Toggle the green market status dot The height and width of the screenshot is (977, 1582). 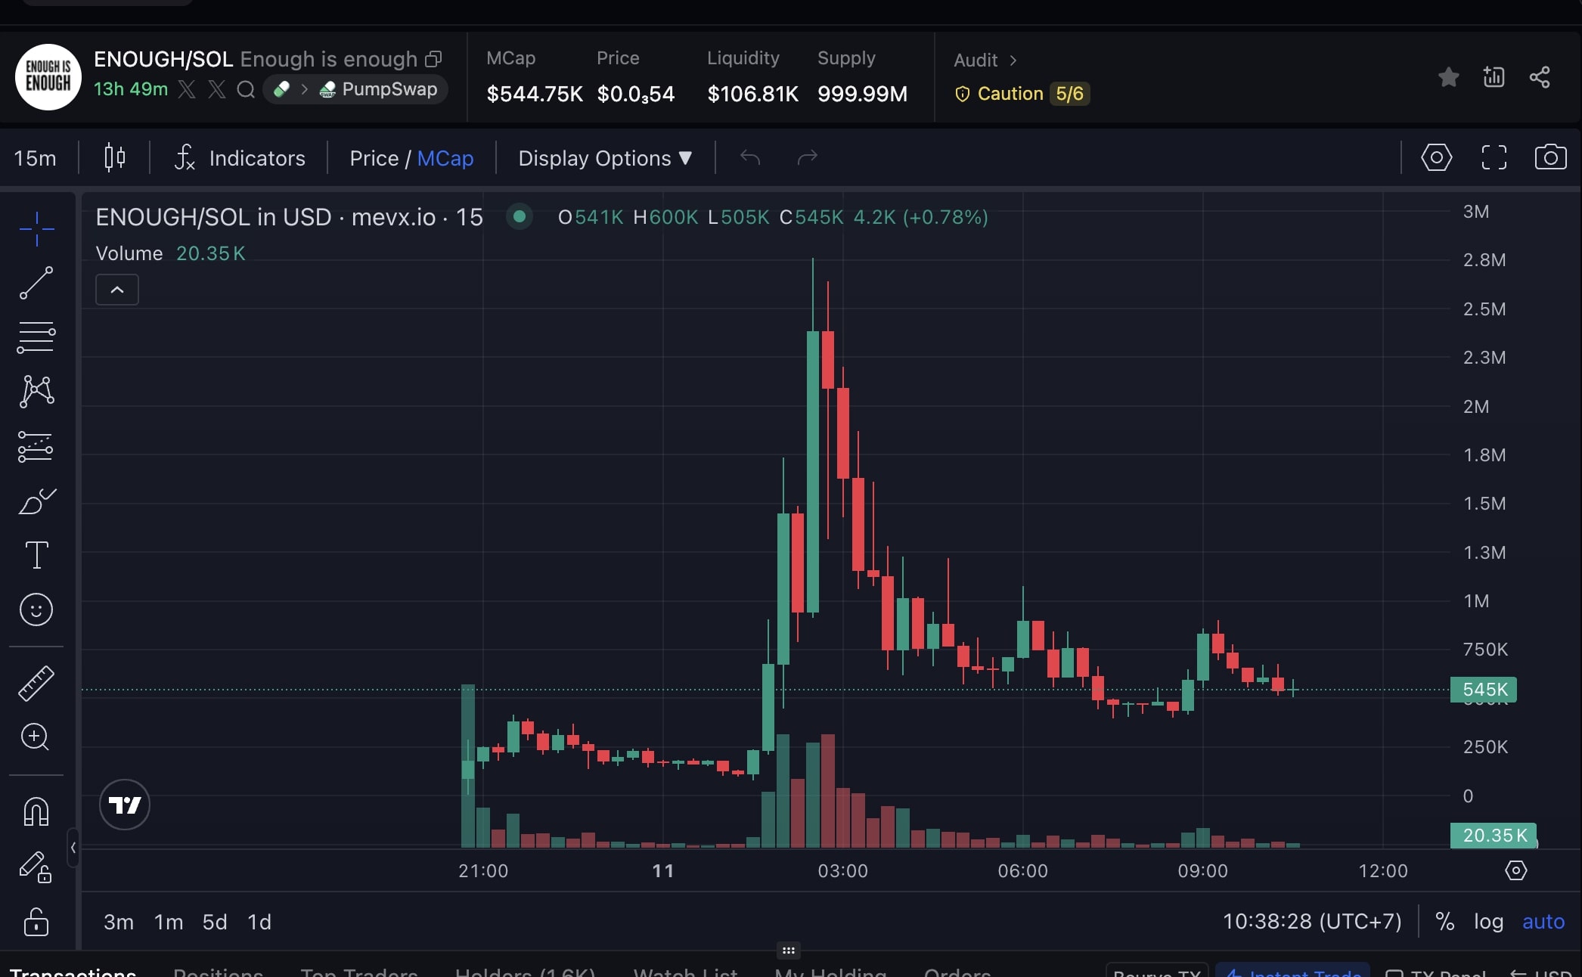click(519, 217)
